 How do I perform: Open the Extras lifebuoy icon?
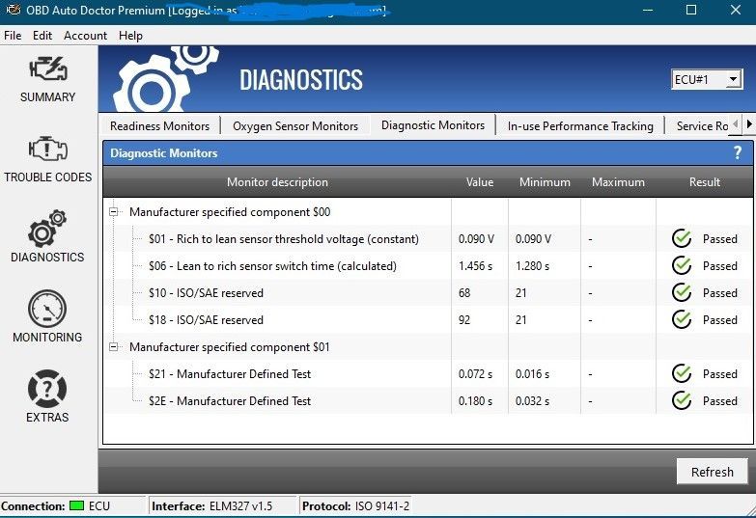coord(47,390)
